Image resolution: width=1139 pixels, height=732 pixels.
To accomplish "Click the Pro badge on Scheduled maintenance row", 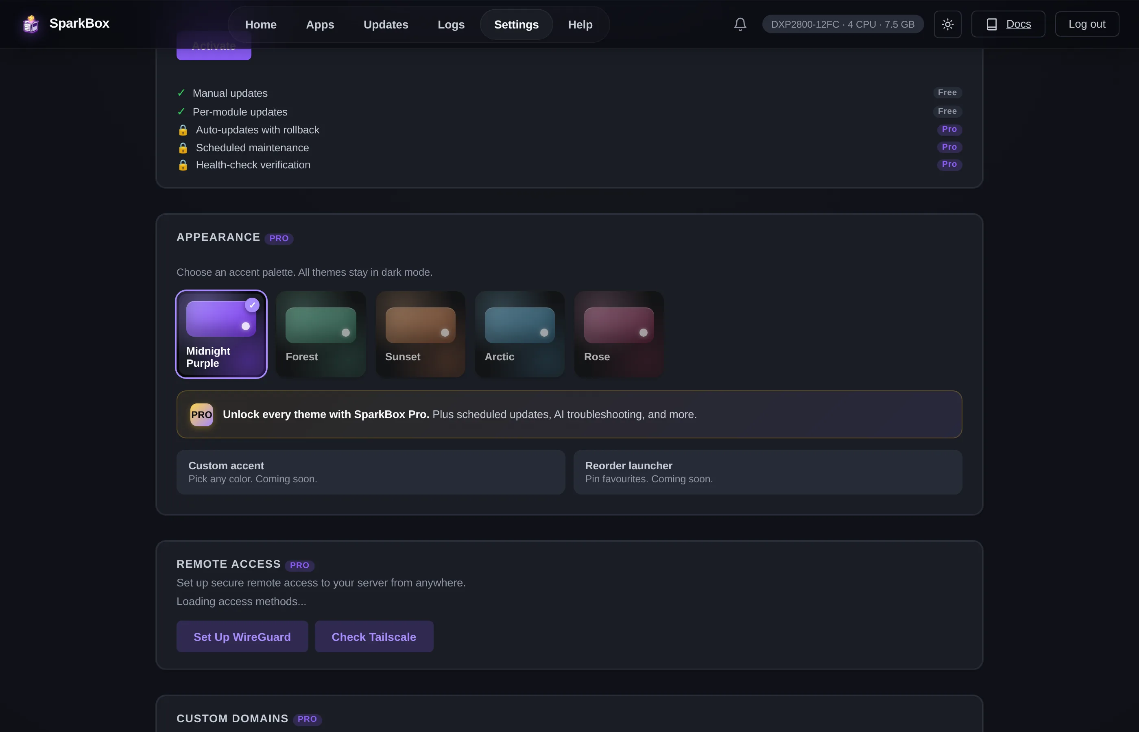I will tap(949, 147).
